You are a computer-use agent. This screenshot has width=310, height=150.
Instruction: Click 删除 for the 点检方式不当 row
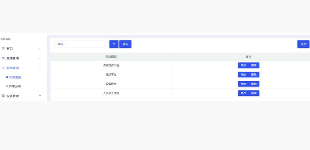tap(254, 65)
